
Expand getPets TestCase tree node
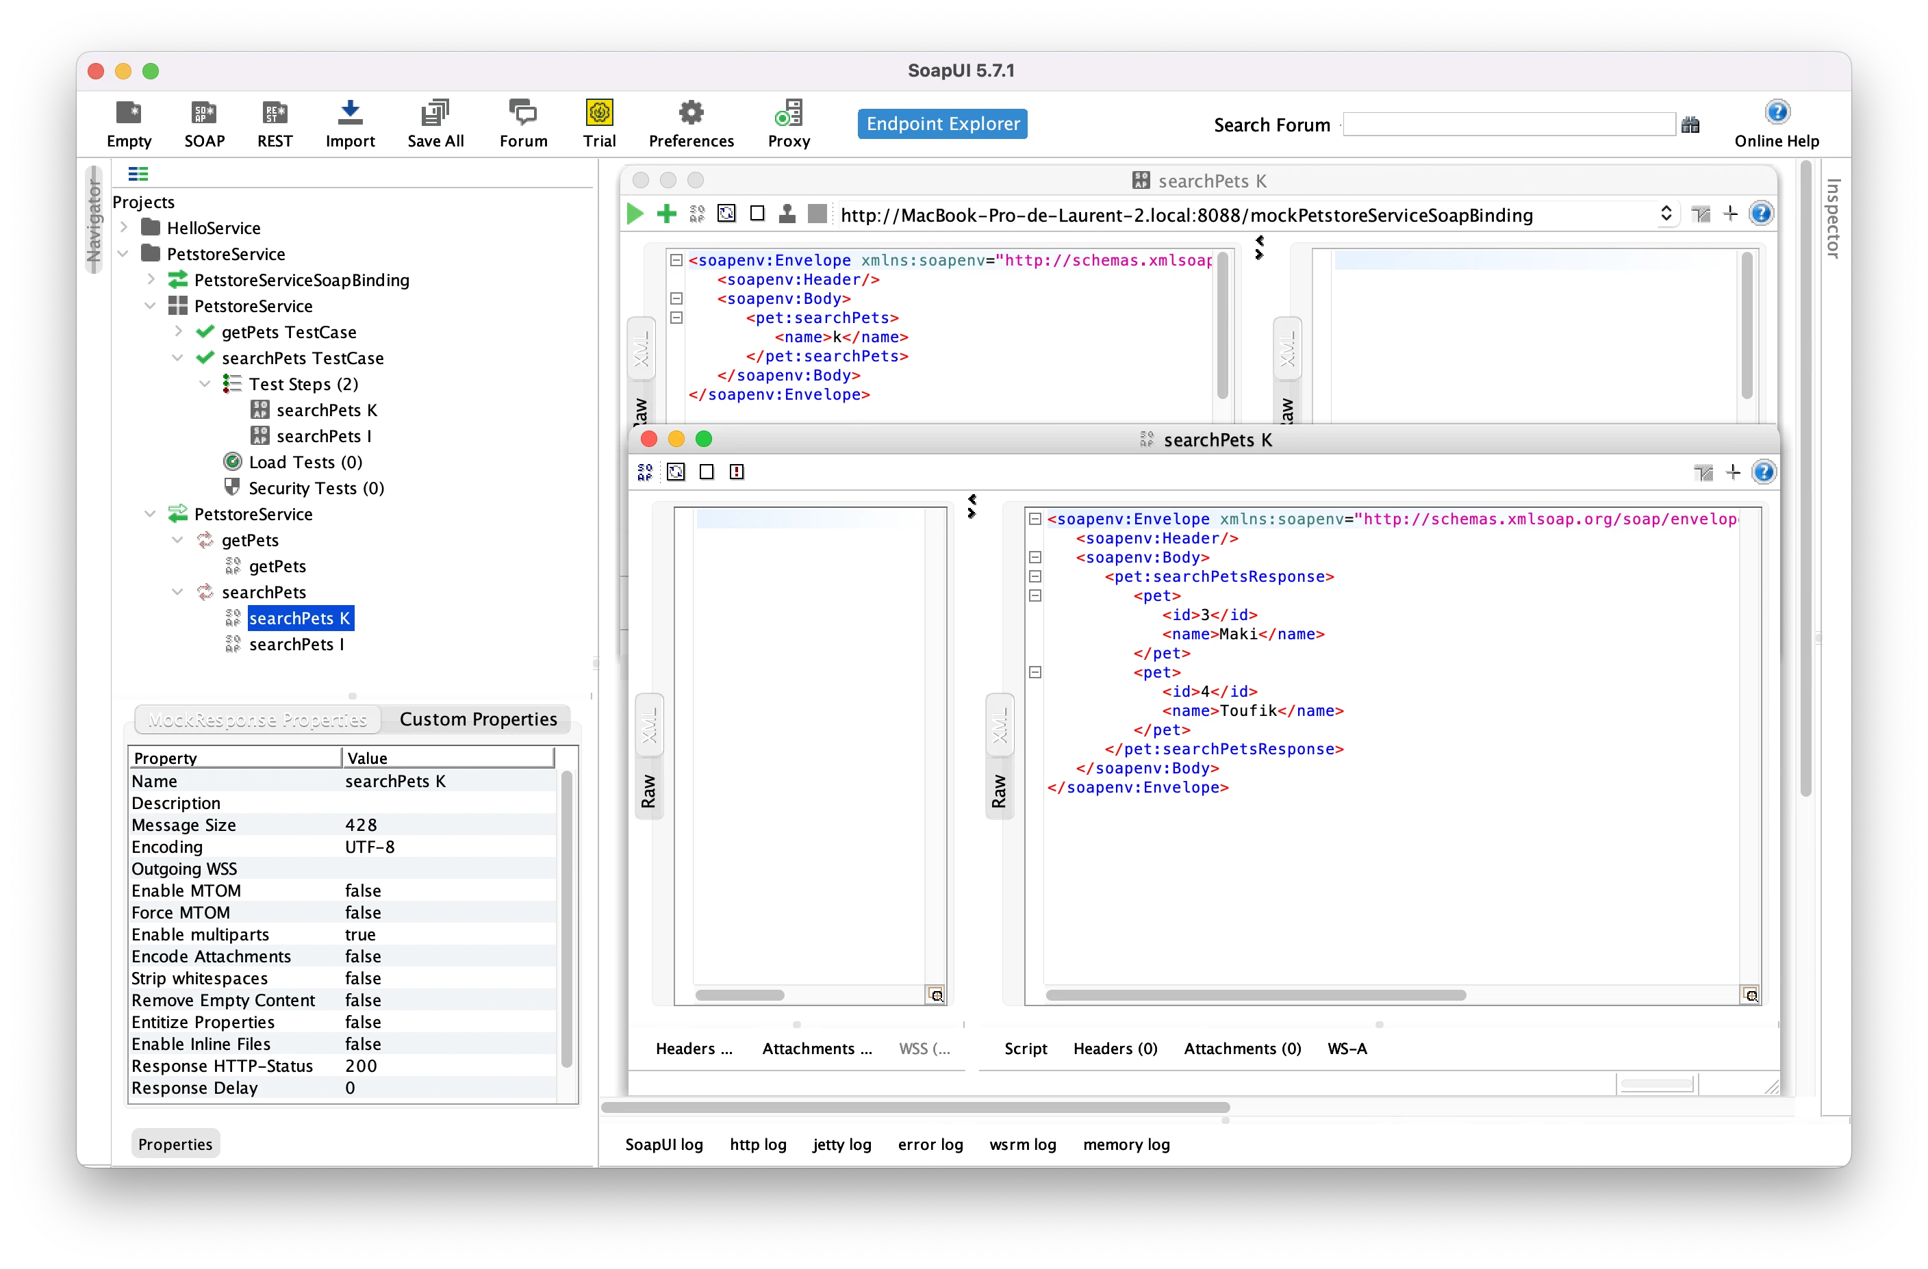178,331
